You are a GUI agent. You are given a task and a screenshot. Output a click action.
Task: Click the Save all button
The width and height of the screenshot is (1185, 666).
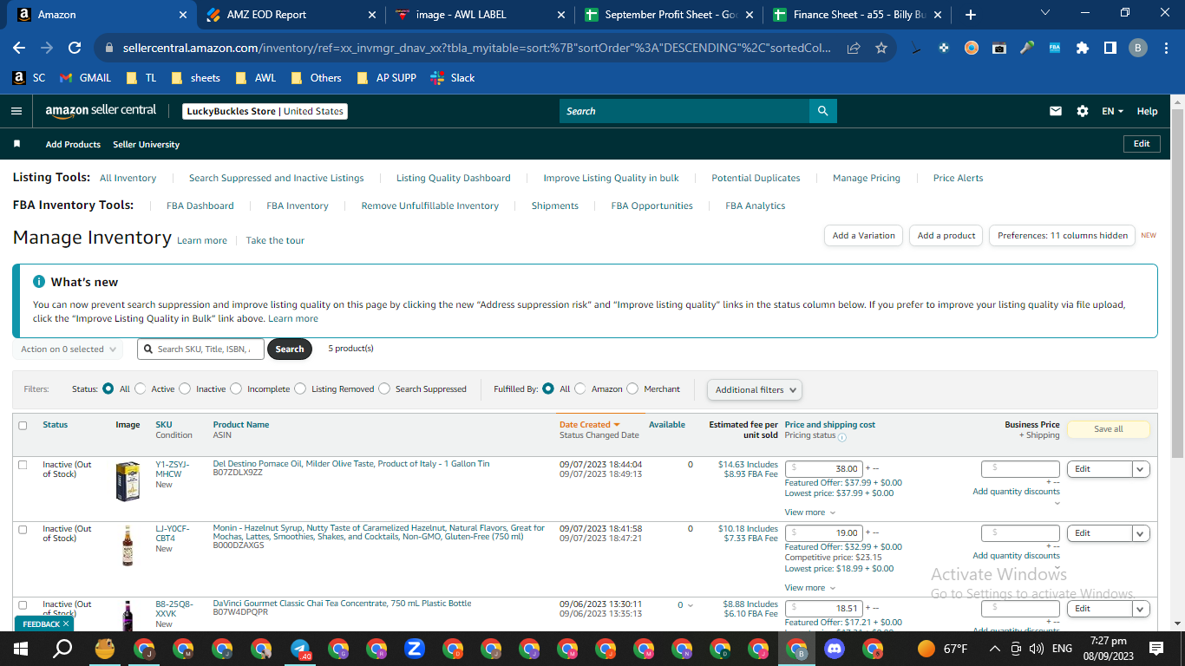click(x=1108, y=429)
